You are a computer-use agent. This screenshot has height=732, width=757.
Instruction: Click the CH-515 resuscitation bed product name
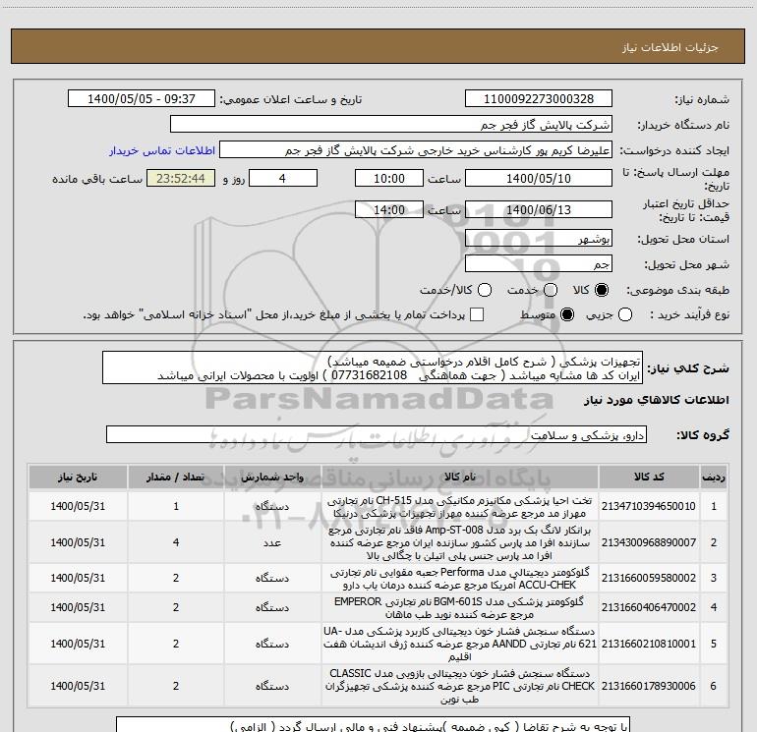tap(460, 507)
